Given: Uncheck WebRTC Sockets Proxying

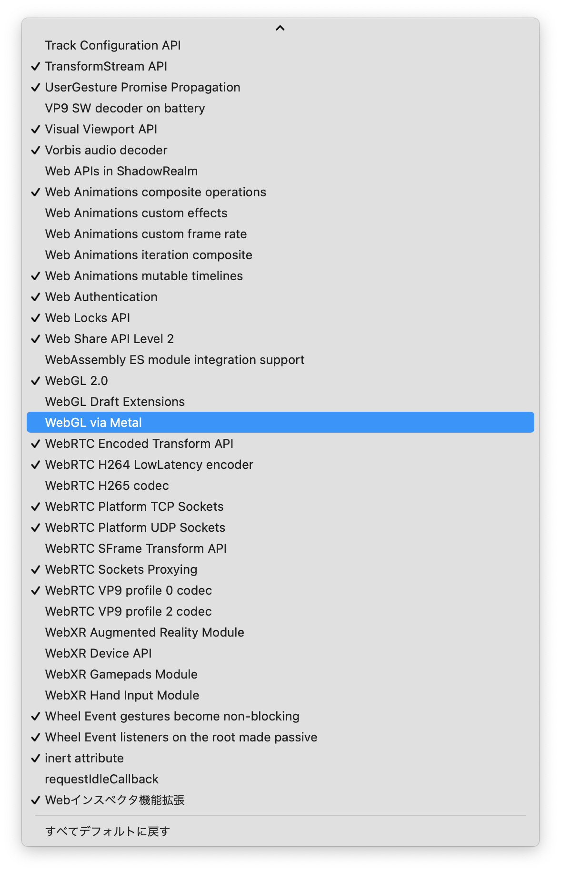Looking at the screenshot, I should [x=121, y=569].
